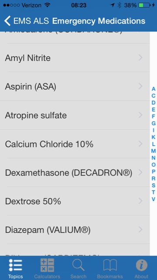
Task: Tap the back arrow to EMS ALS
Action: [x=7, y=21]
